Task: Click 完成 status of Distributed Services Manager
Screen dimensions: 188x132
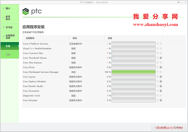Action: tap(74, 72)
